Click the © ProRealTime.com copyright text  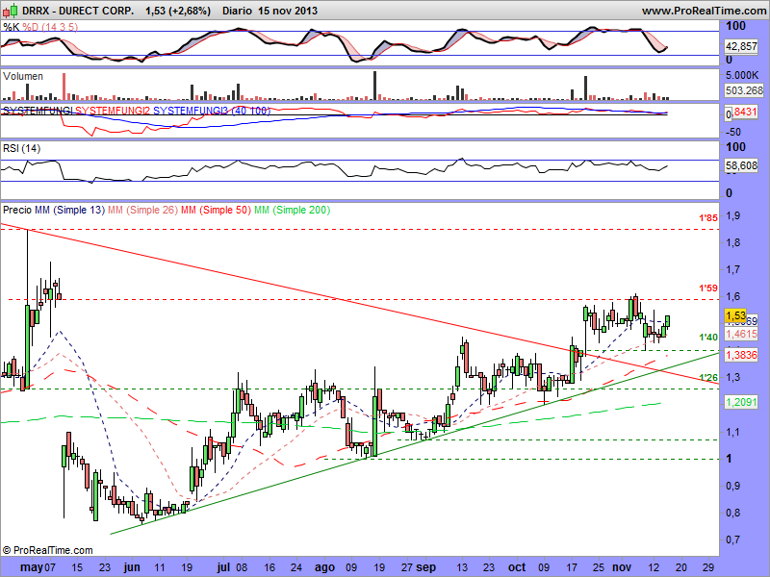pos(47,550)
